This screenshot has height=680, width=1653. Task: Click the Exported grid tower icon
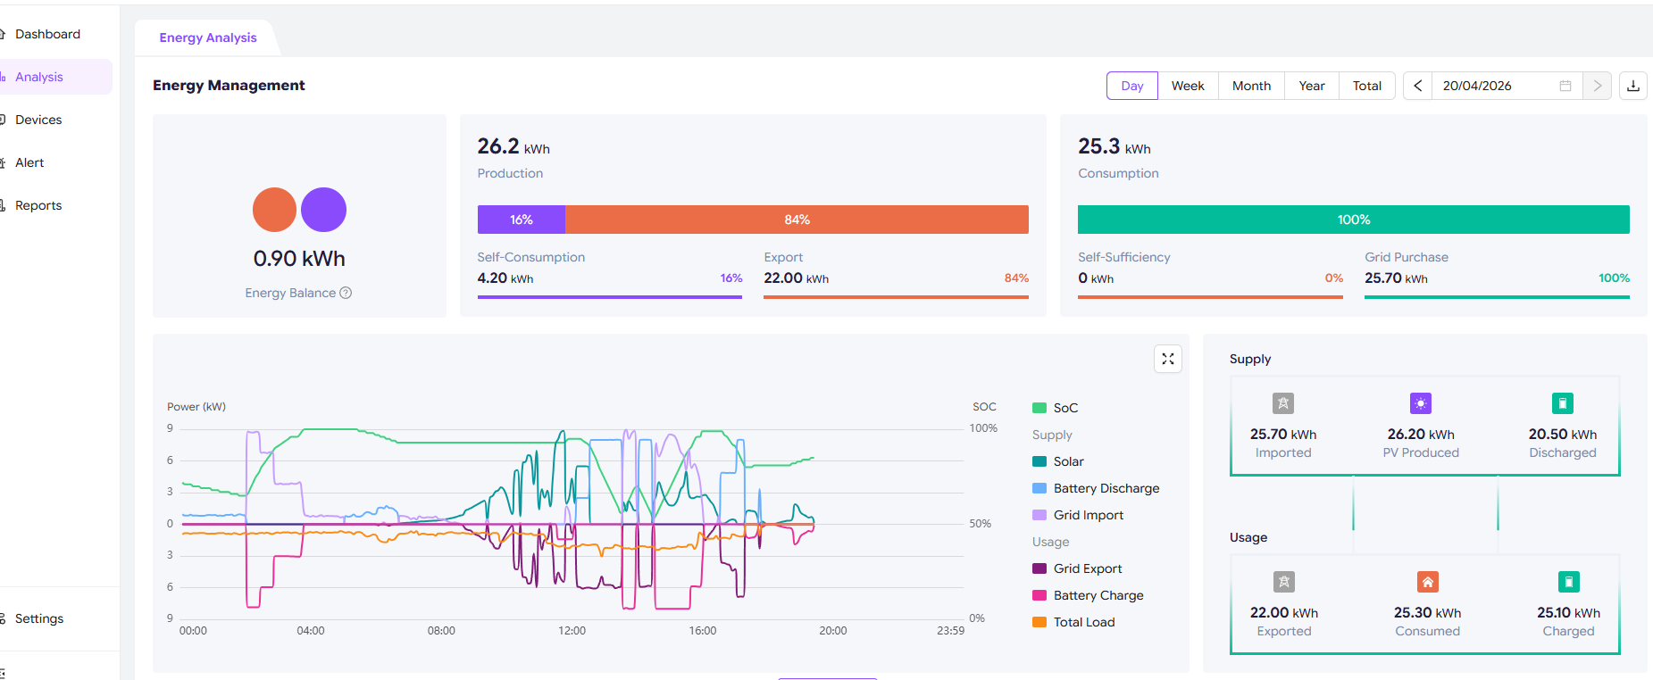coord(1283,582)
